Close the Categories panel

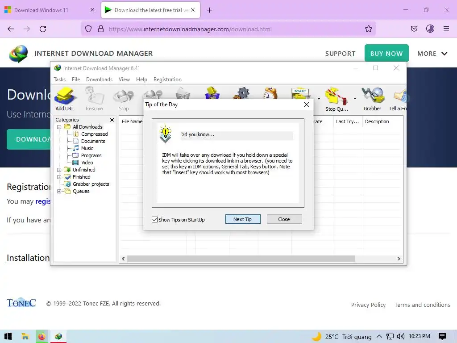coord(112,120)
